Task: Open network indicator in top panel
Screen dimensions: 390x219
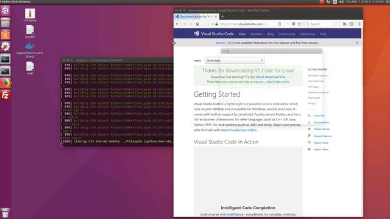Action: [x=328, y=2]
